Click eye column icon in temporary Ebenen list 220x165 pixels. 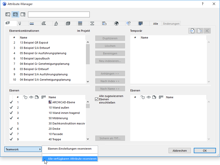click(149, 97)
